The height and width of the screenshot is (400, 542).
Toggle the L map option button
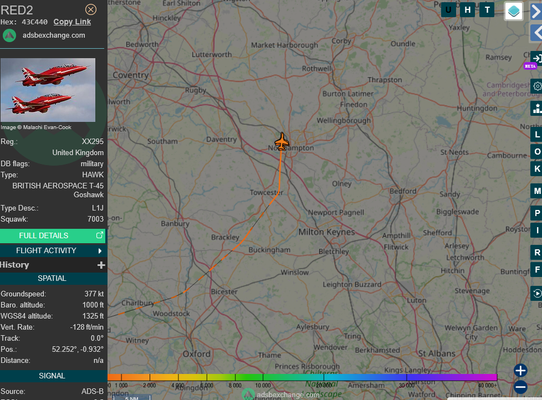(x=536, y=135)
